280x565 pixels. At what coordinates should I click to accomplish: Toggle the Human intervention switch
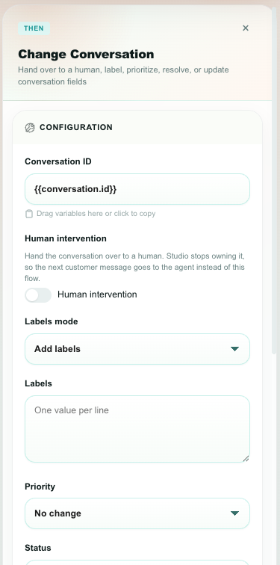coord(38,295)
